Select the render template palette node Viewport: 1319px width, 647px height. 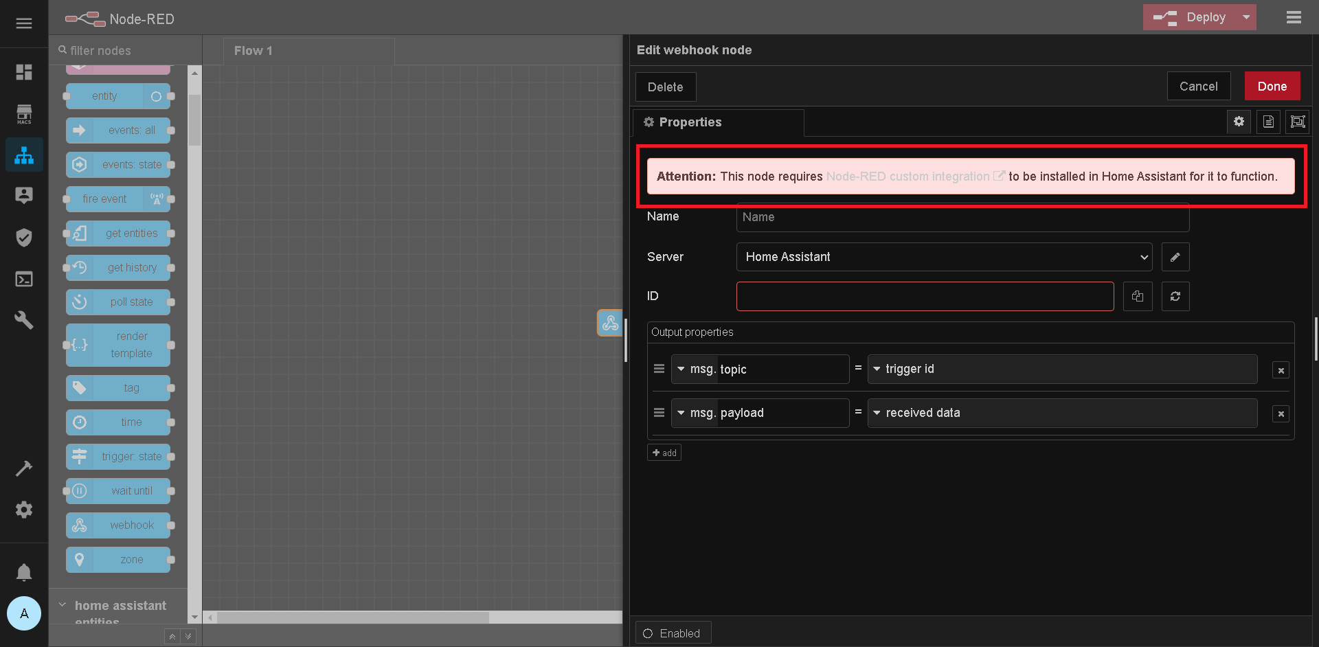pos(118,345)
